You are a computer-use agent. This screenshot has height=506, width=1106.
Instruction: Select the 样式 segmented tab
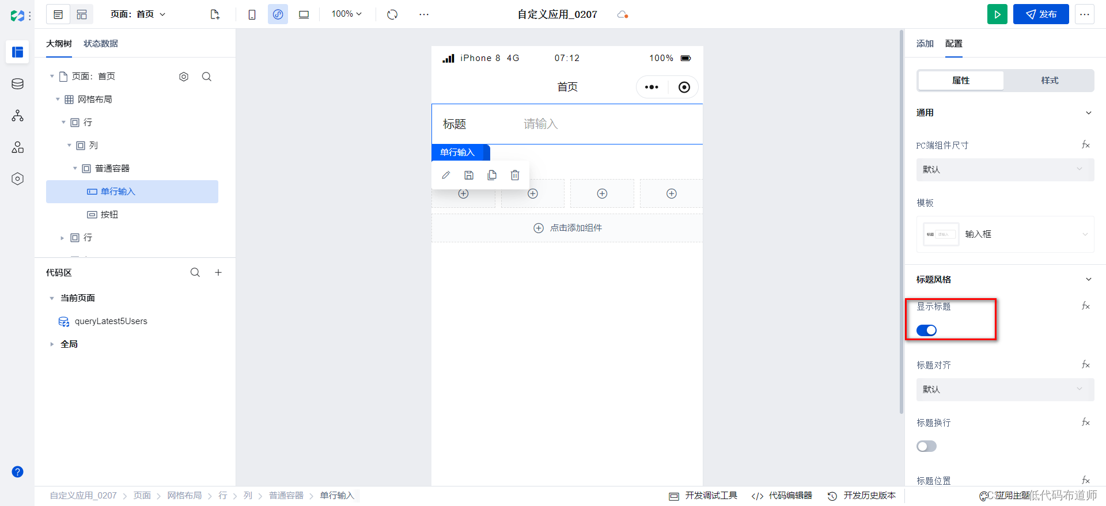1050,81
